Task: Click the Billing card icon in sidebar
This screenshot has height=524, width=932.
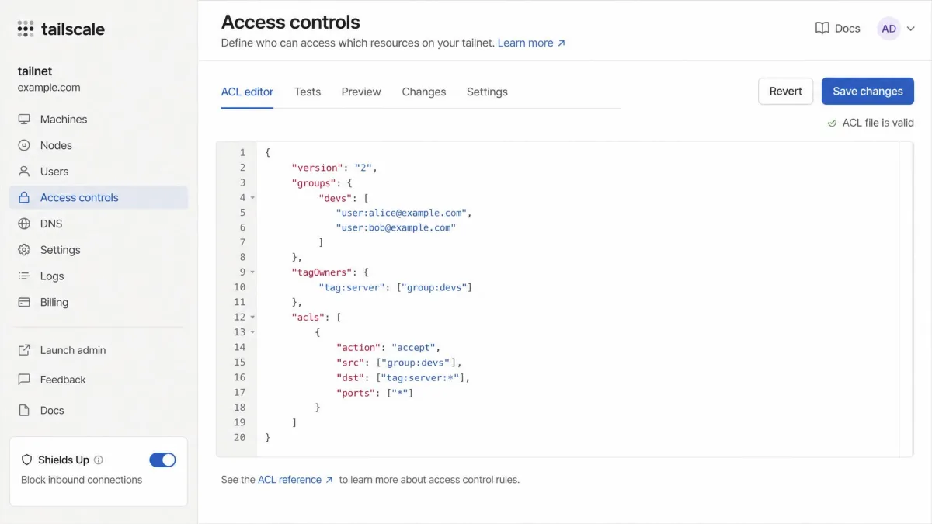Action: tap(24, 302)
